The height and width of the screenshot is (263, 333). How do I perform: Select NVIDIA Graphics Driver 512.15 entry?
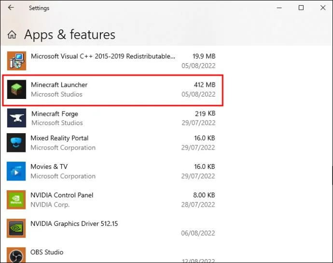click(111, 228)
